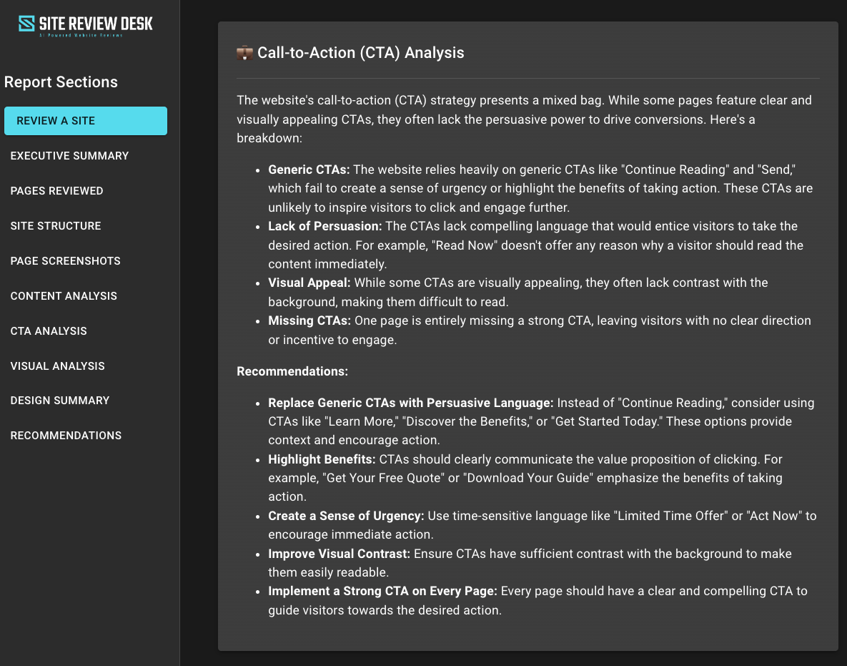
Task: Click the bold Recommendations: subheading
Action: pyautogui.click(x=292, y=372)
